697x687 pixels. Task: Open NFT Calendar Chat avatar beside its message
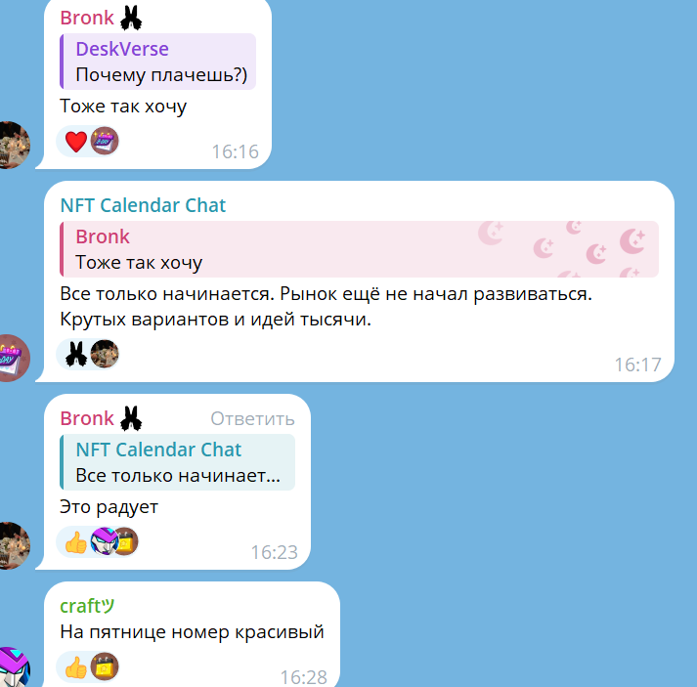click(x=13, y=359)
